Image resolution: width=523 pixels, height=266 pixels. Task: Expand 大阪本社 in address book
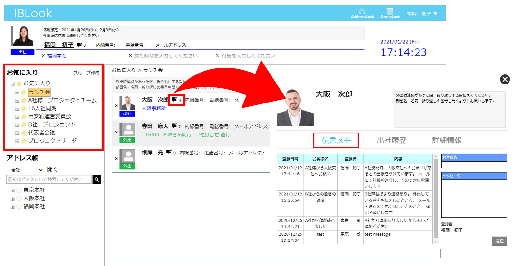tap(12, 199)
